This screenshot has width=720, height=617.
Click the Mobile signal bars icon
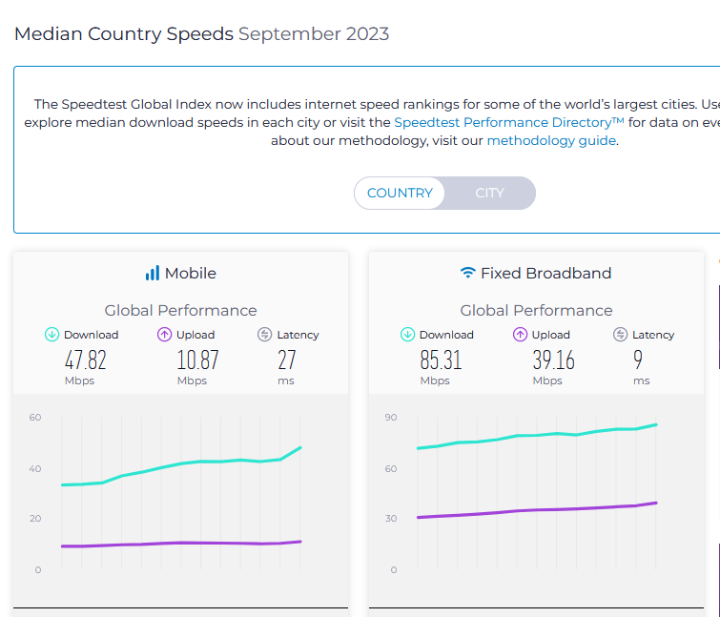pos(152,274)
